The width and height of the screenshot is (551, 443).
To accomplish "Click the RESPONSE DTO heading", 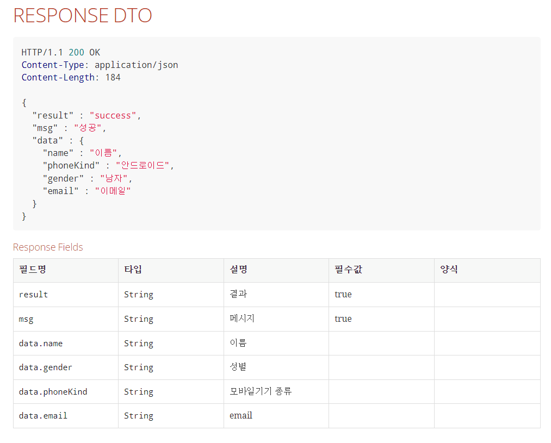I will [83, 15].
